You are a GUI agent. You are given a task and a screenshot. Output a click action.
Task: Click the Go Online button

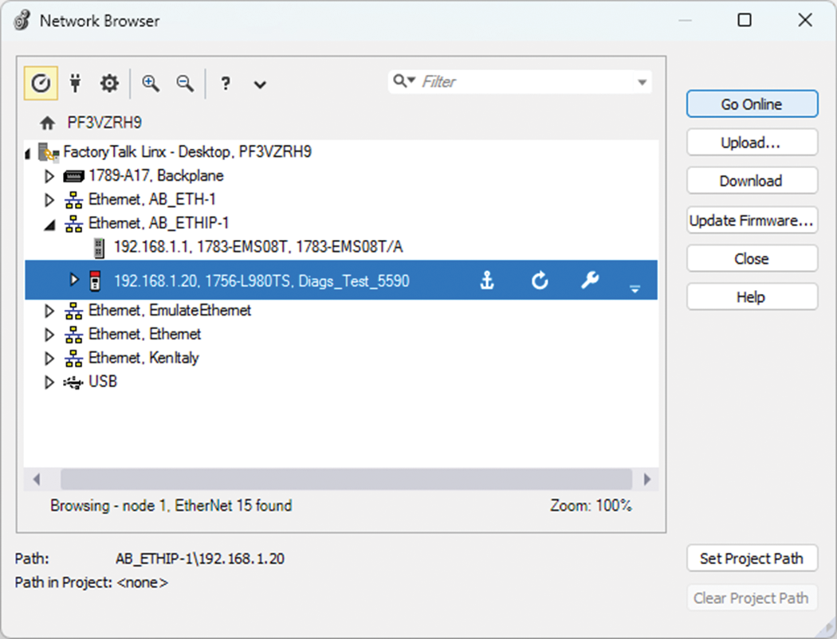click(752, 104)
